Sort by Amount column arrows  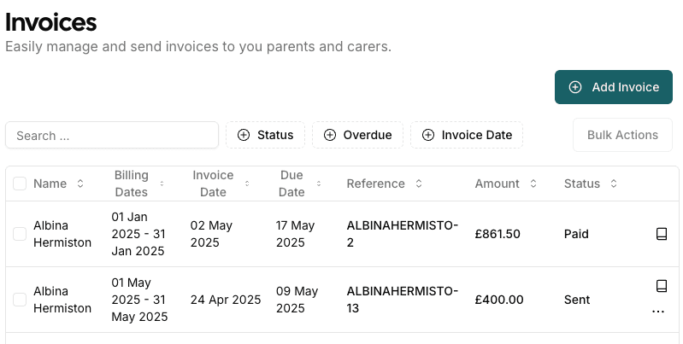533,184
